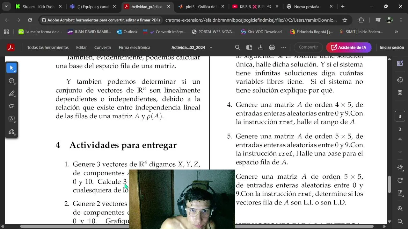Image resolution: width=408 pixels, height=229 pixels.
Task: Go to previous page arrow
Action: click(x=400, y=139)
